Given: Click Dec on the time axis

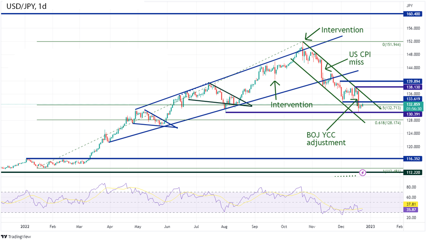Looking at the screenshot, I should (x=341, y=227).
